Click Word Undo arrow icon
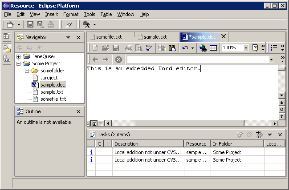The width and height of the screenshot is (289, 190). tap(185, 48)
